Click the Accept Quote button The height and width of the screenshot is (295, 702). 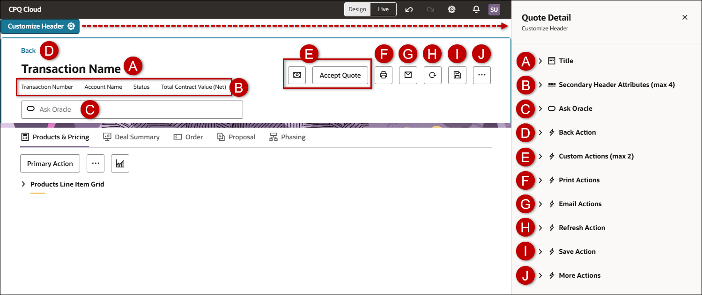(x=340, y=75)
